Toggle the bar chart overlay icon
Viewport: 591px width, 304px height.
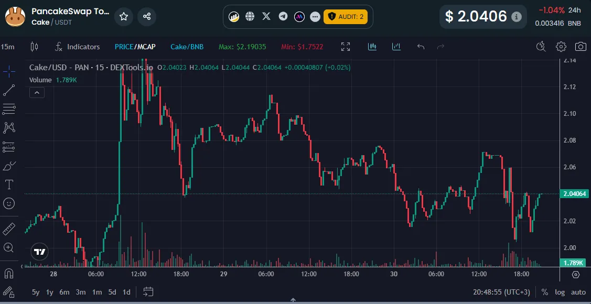point(396,47)
